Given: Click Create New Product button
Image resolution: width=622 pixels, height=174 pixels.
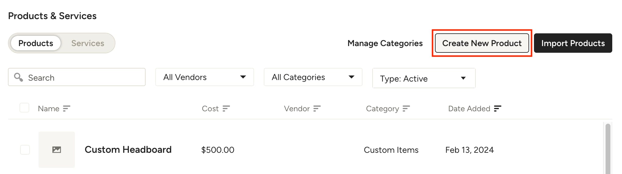Looking at the screenshot, I should [482, 43].
